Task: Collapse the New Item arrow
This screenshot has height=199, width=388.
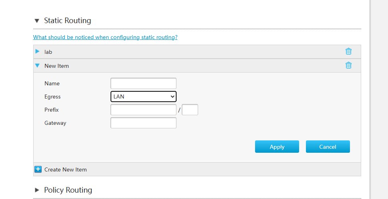Action: [37, 65]
